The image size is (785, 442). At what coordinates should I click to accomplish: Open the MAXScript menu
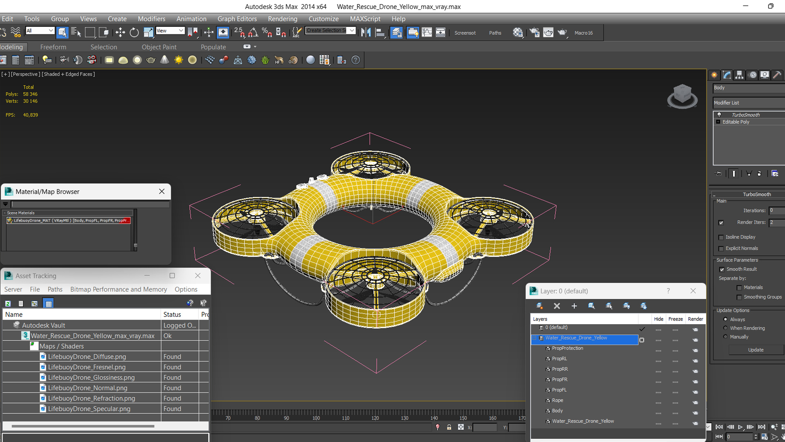[365, 19]
